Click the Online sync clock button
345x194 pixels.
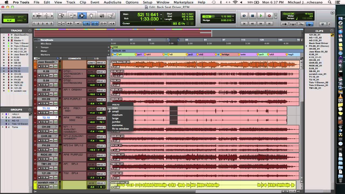tap(244, 16)
